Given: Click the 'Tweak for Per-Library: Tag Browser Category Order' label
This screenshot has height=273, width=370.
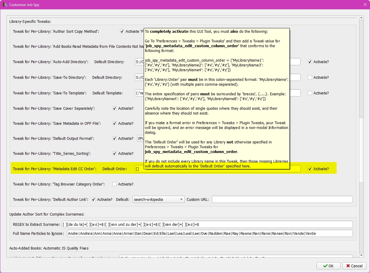Looking at the screenshot, I should 59,184.
